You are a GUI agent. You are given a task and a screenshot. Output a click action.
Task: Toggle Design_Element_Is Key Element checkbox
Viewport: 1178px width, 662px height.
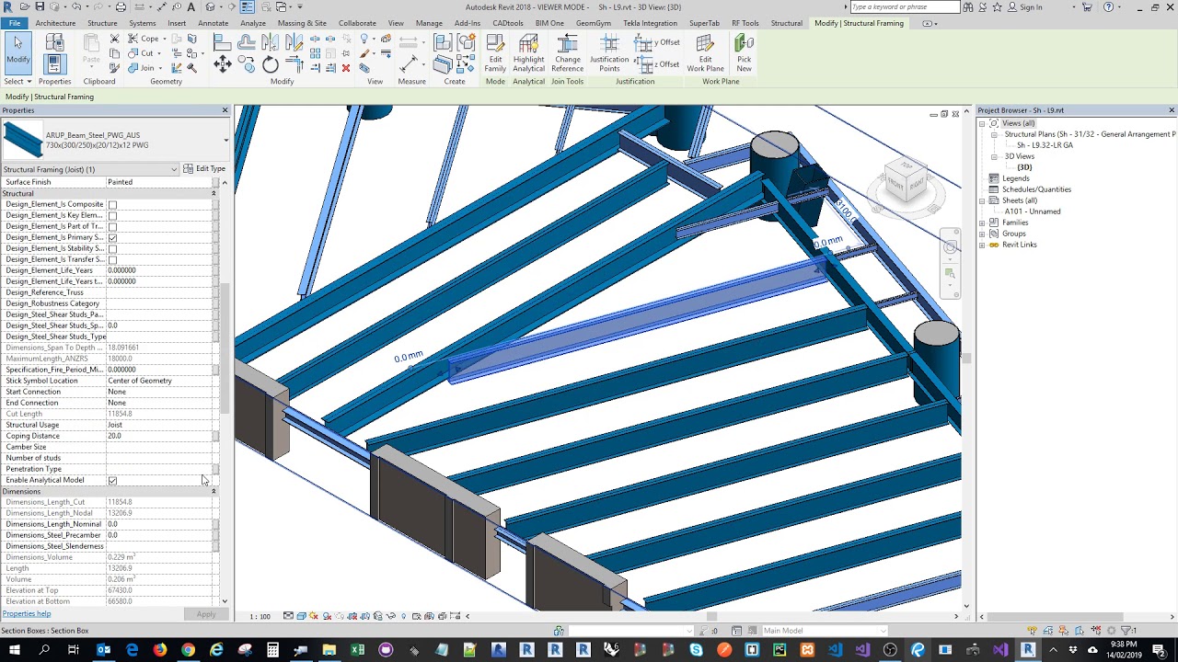[112, 215]
